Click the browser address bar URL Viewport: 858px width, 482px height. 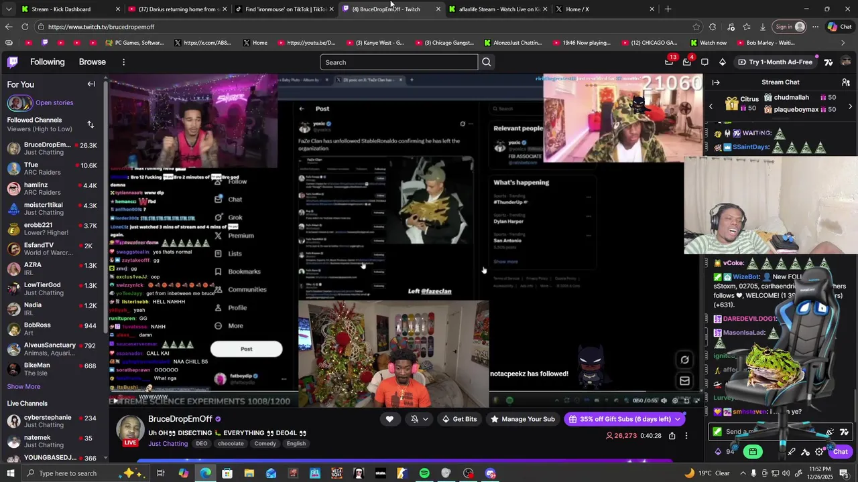coord(101,27)
